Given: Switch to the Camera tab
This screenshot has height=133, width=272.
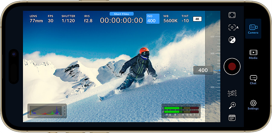Looking at the screenshot, I should coord(253,29).
